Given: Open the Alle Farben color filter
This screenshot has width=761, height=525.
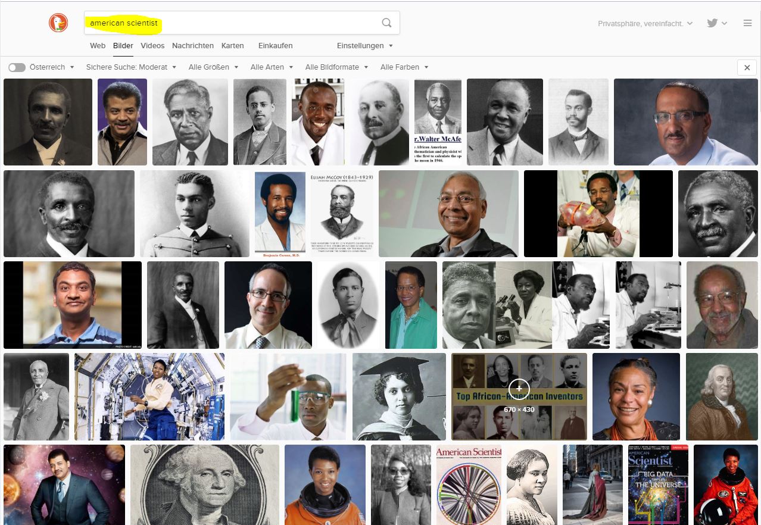Looking at the screenshot, I should 404,67.
